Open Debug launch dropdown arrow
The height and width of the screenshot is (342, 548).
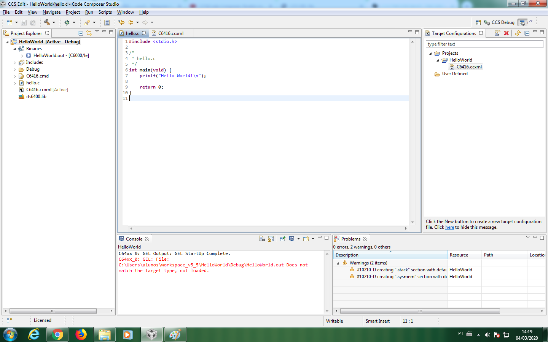[x=74, y=23]
